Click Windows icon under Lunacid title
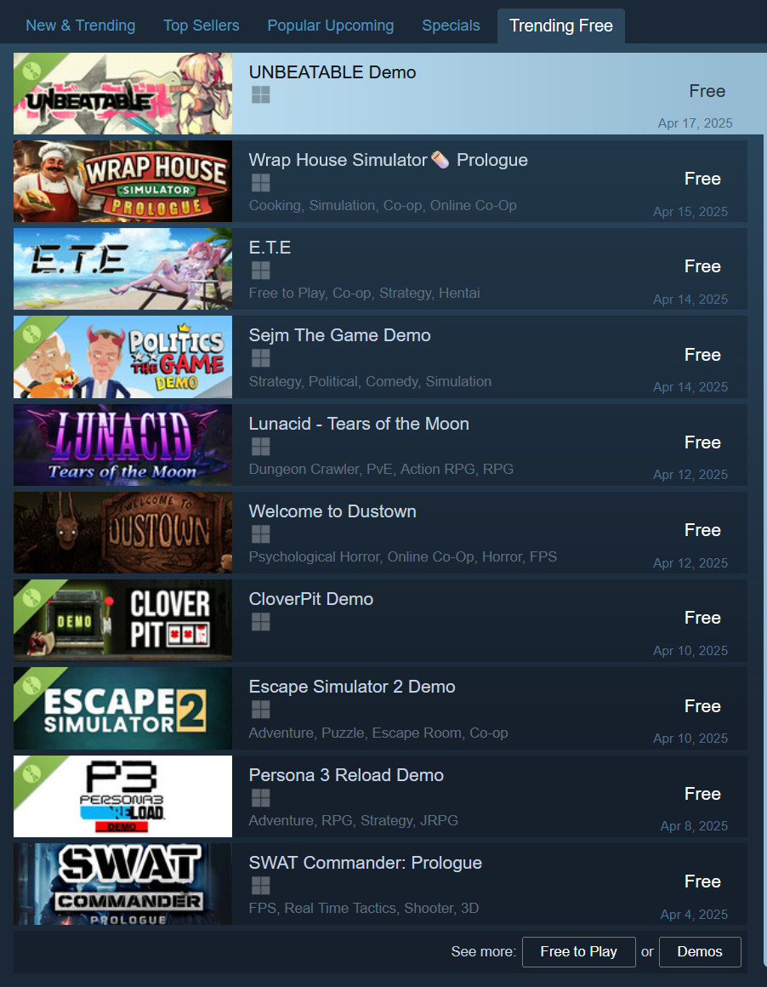The image size is (767, 987). point(260,447)
